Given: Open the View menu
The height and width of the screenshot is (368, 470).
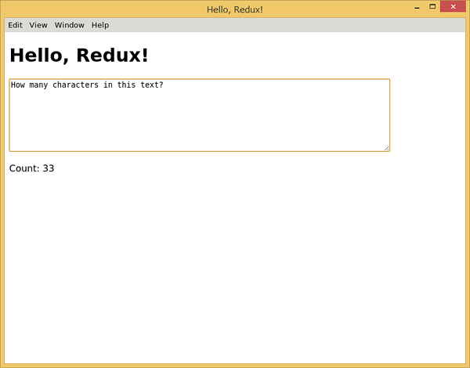Looking at the screenshot, I should (x=38, y=25).
